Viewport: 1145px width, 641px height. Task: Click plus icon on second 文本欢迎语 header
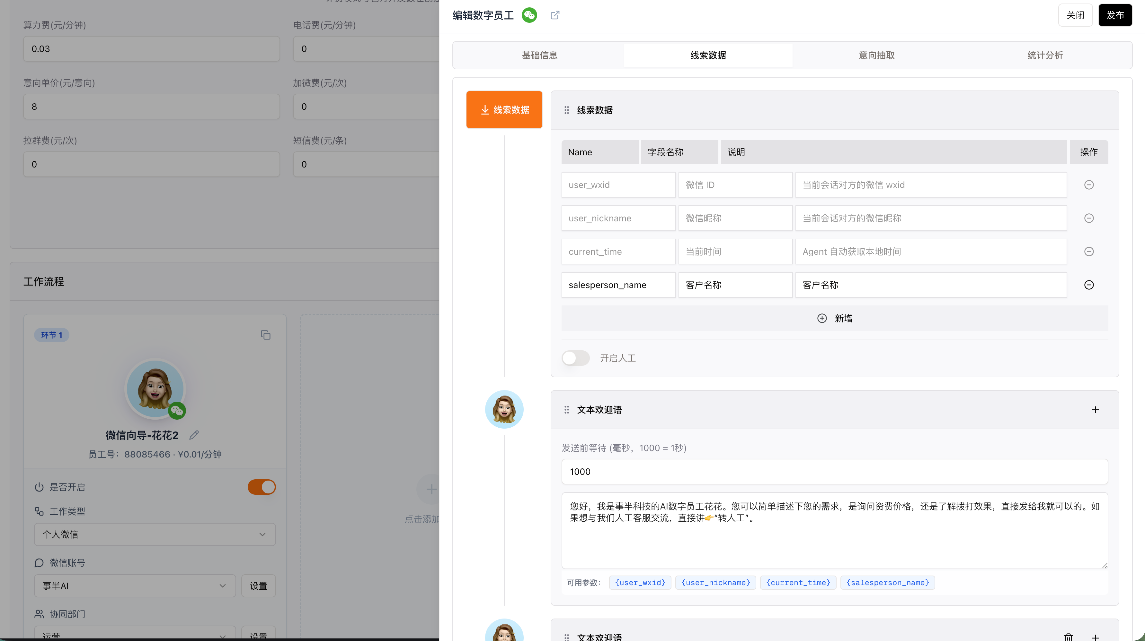pos(1095,637)
